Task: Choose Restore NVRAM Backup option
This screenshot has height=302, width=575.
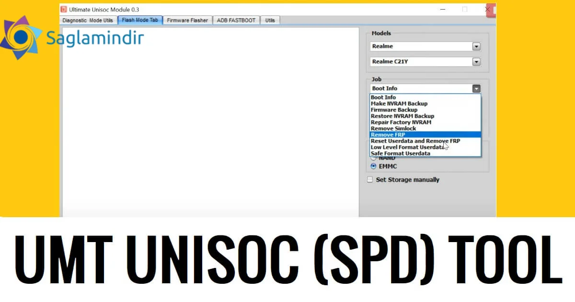Action: (x=425, y=116)
